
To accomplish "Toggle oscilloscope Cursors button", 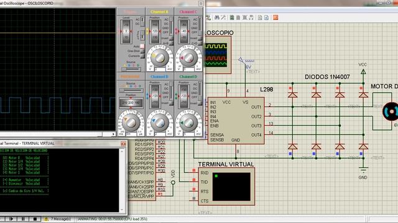I will [142, 56].
